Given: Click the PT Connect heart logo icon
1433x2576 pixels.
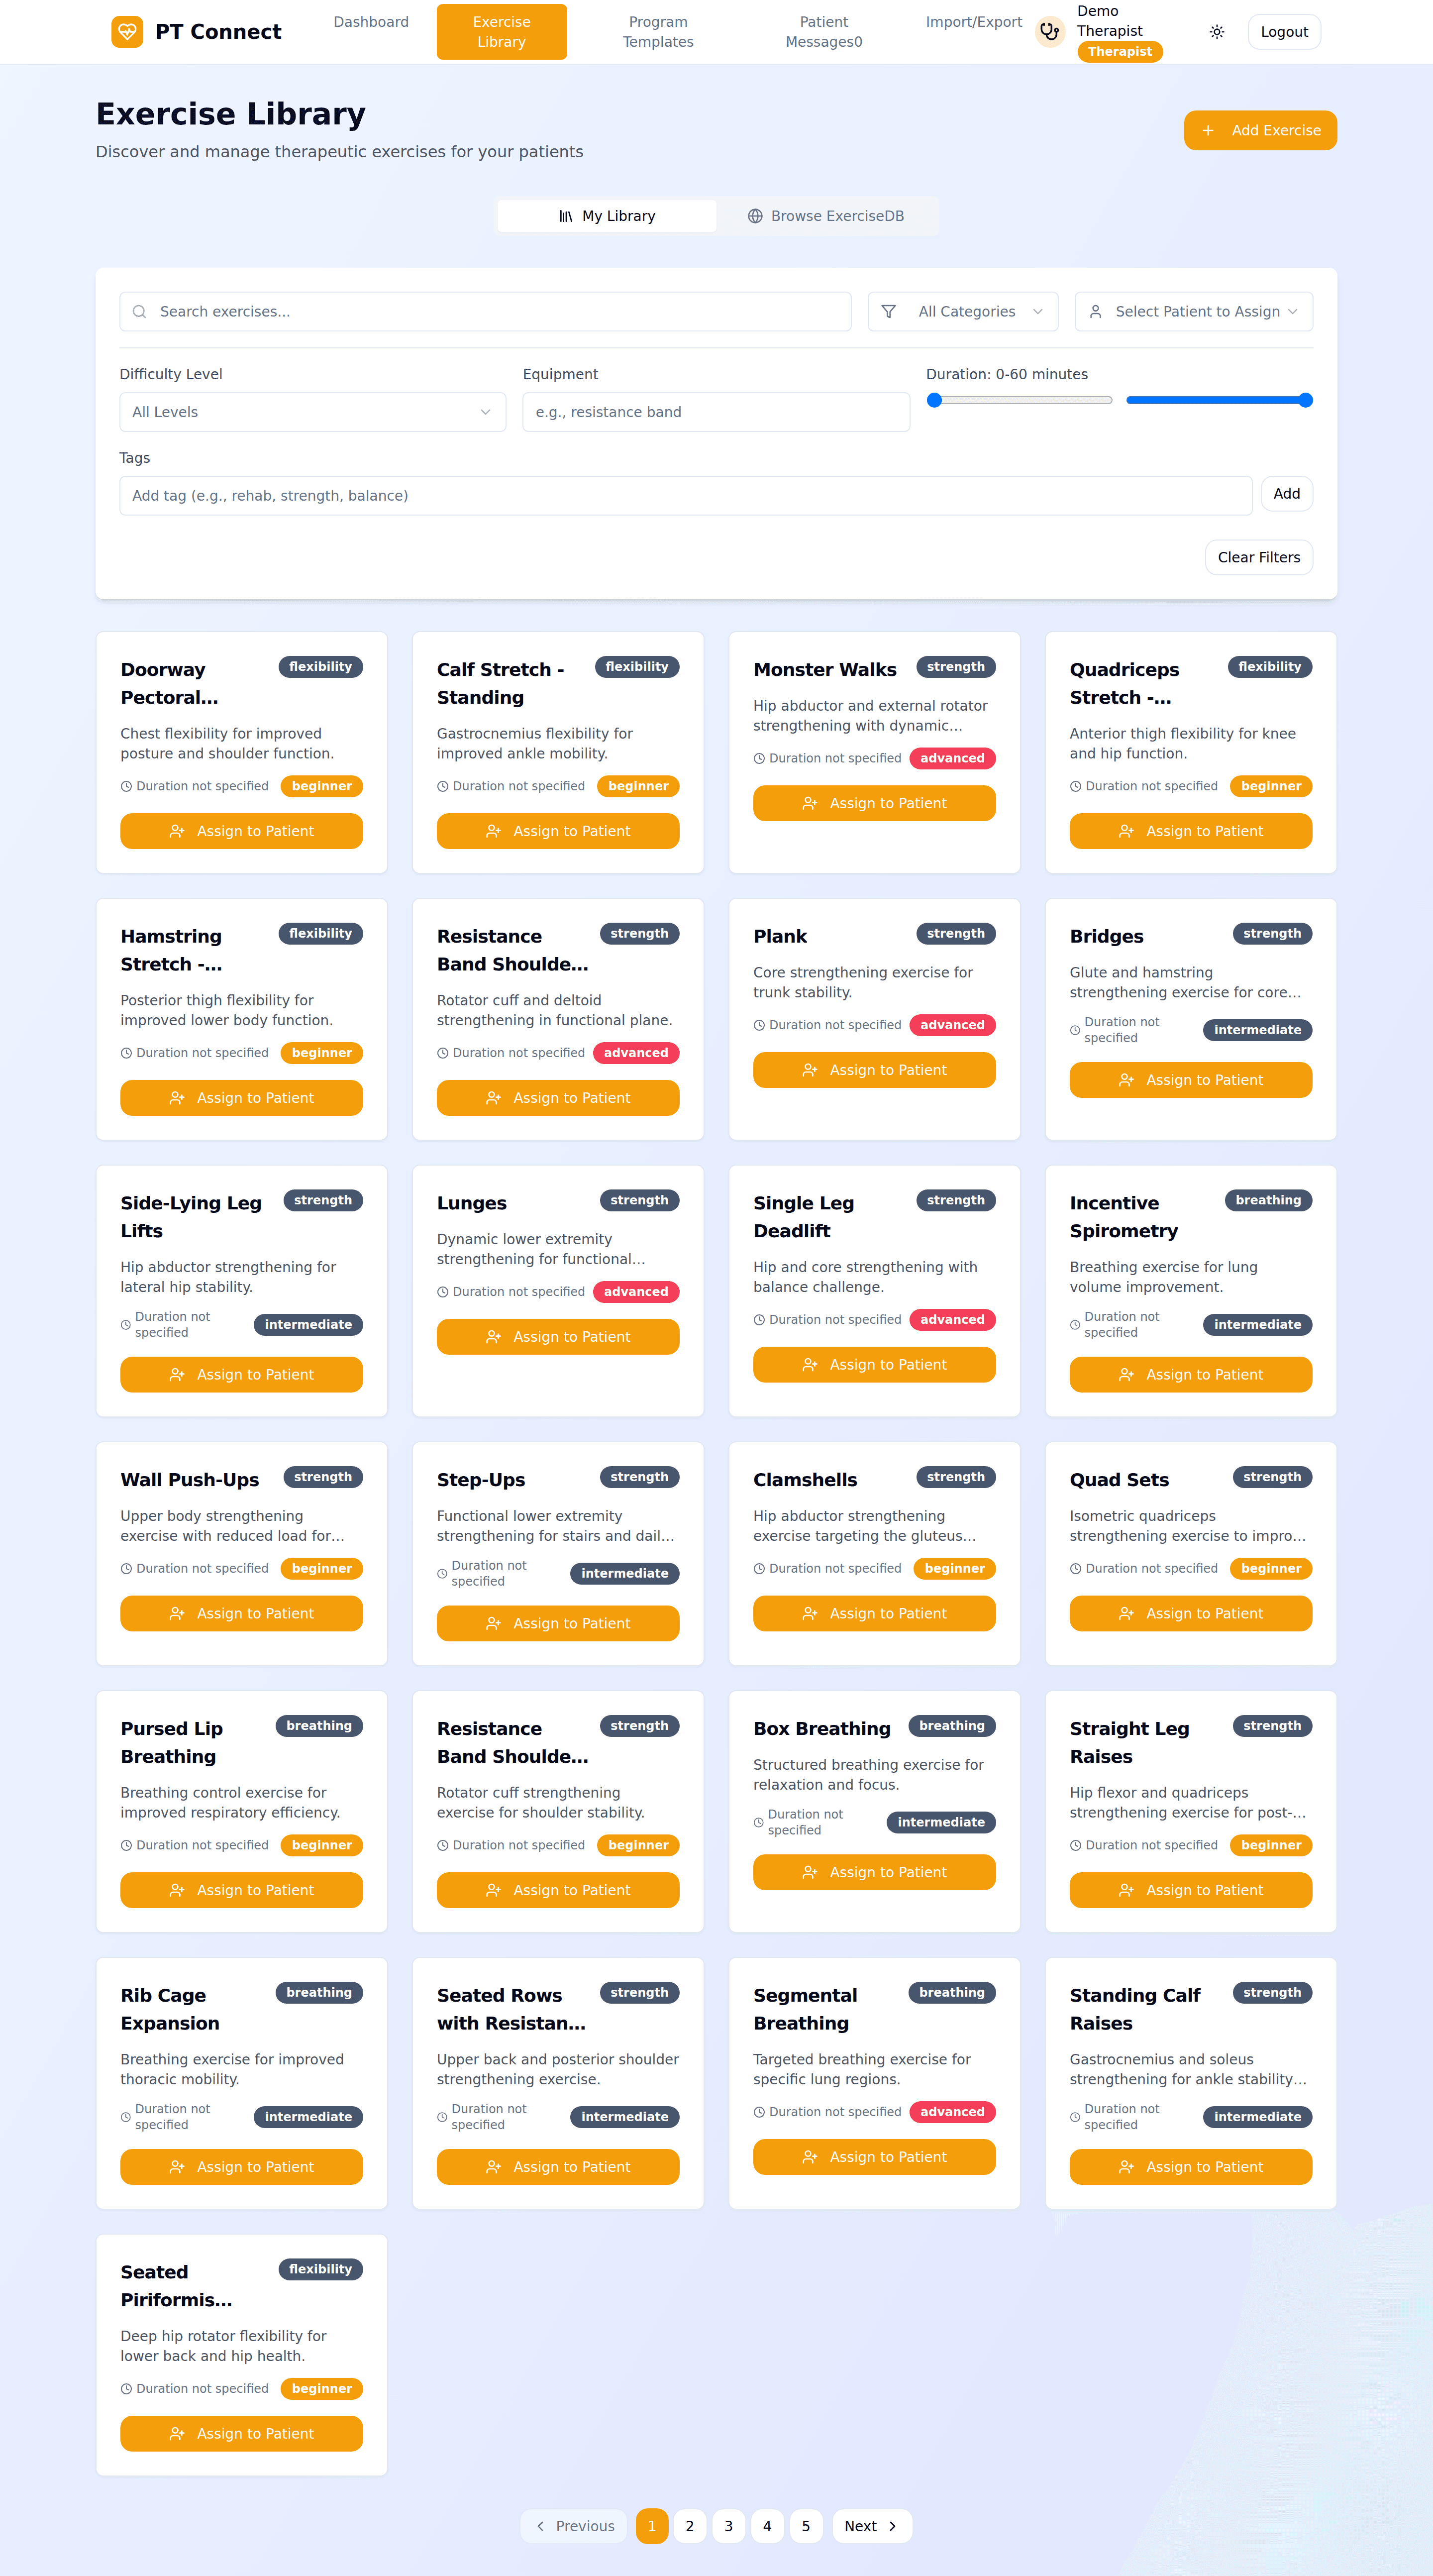Looking at the screenshot, I should [127, 32].
